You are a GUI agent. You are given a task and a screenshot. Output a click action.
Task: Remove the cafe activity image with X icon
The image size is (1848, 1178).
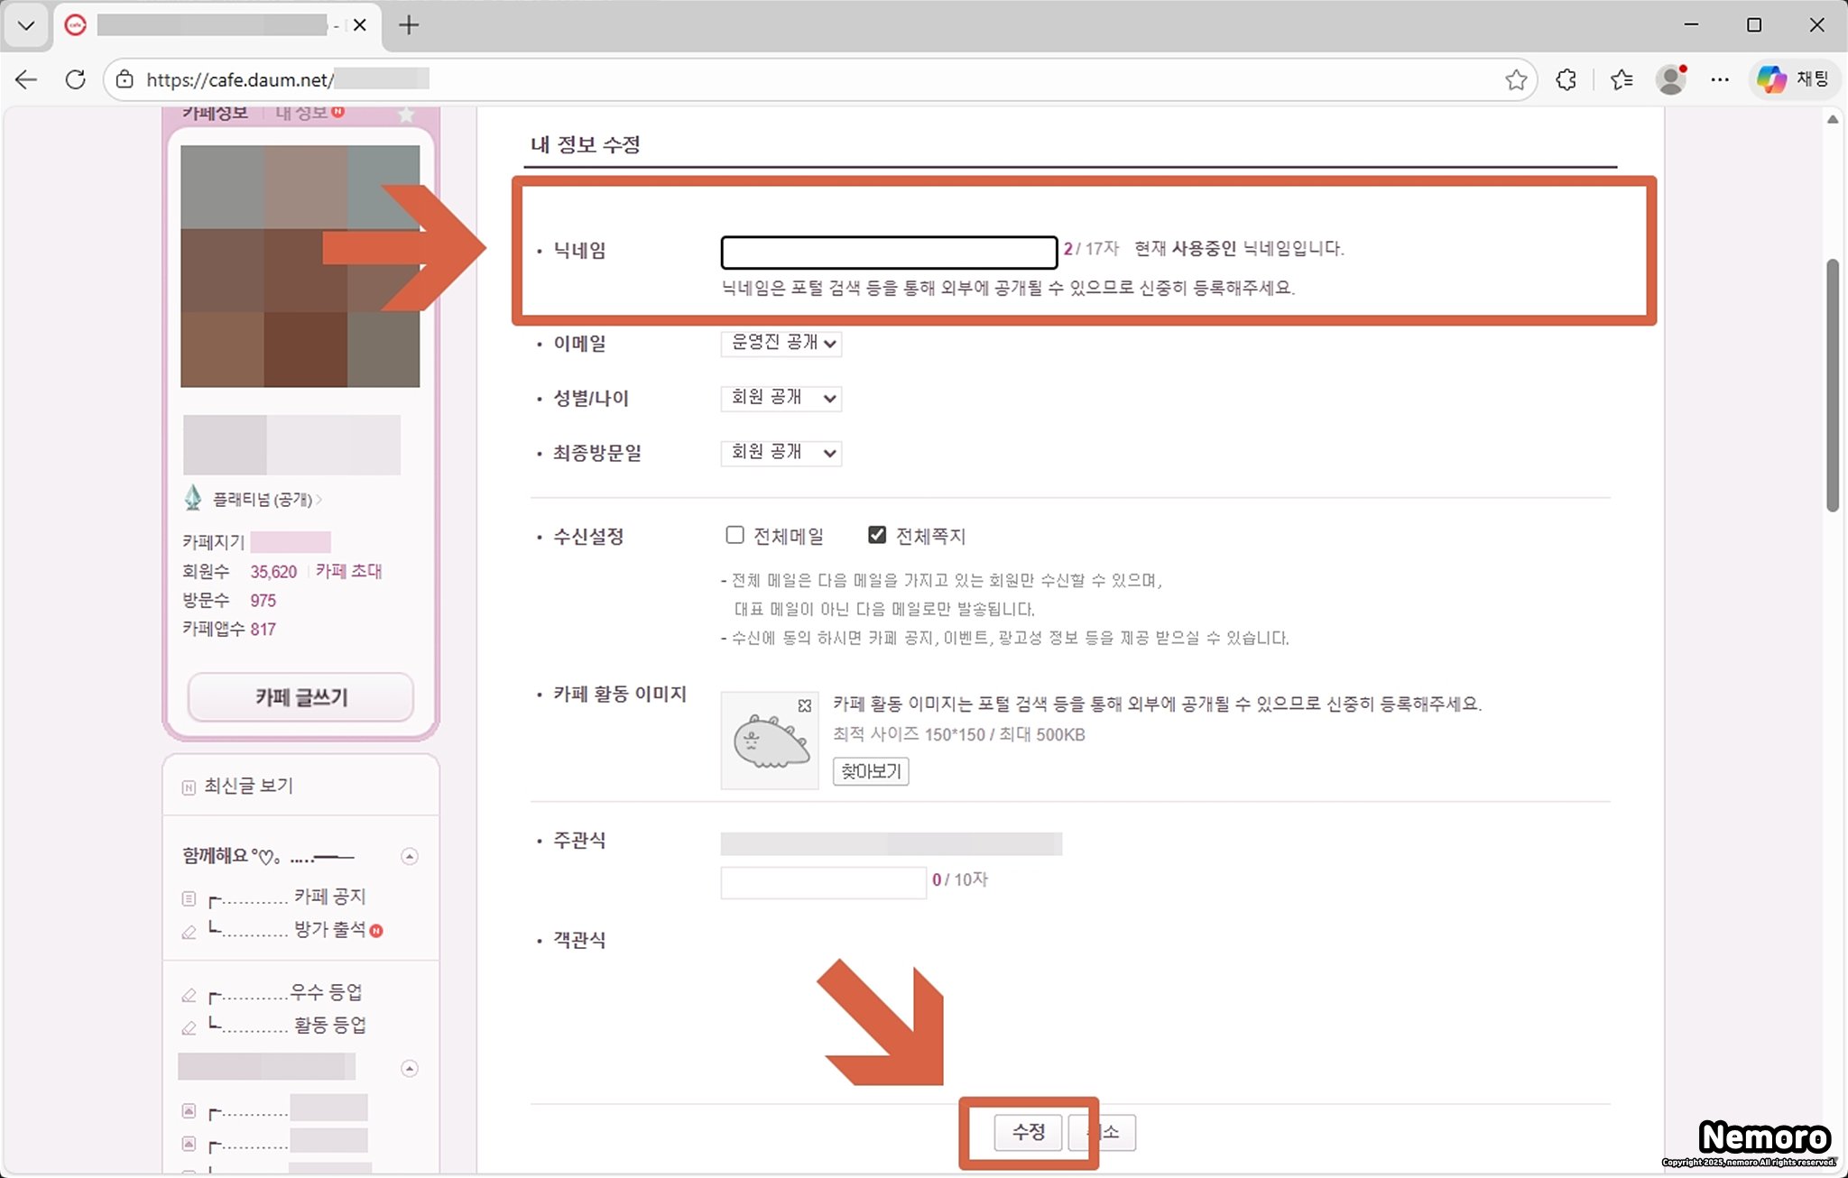[x=804, y=705]
